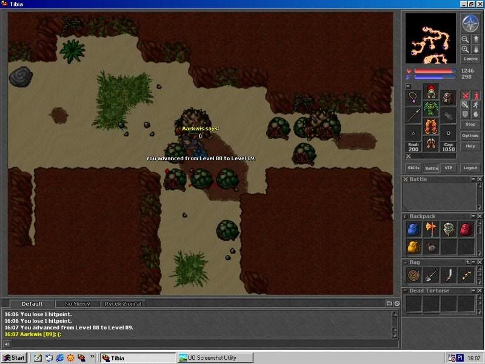Toggle chase opponent mode
Viewport: 485px width, 364px height.
tap(476, 105)
